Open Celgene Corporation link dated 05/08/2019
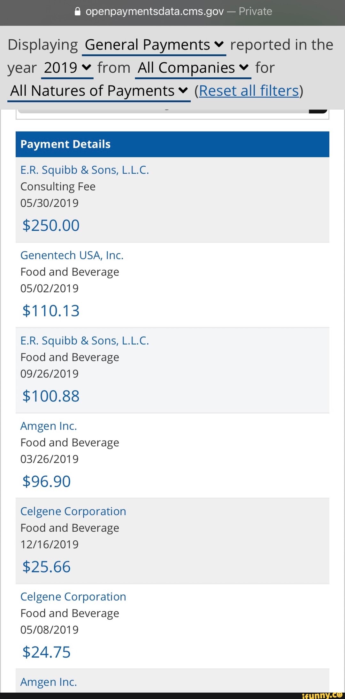345x699 pixels. coord(73,597)
